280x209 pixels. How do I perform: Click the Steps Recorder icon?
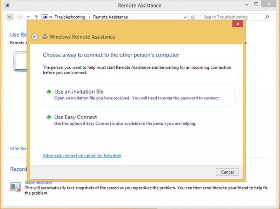15,187
